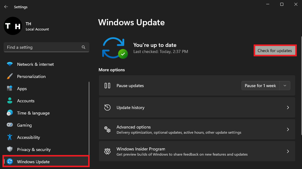
Task: Click the TH profile avatar
Action: pos(13,26)
